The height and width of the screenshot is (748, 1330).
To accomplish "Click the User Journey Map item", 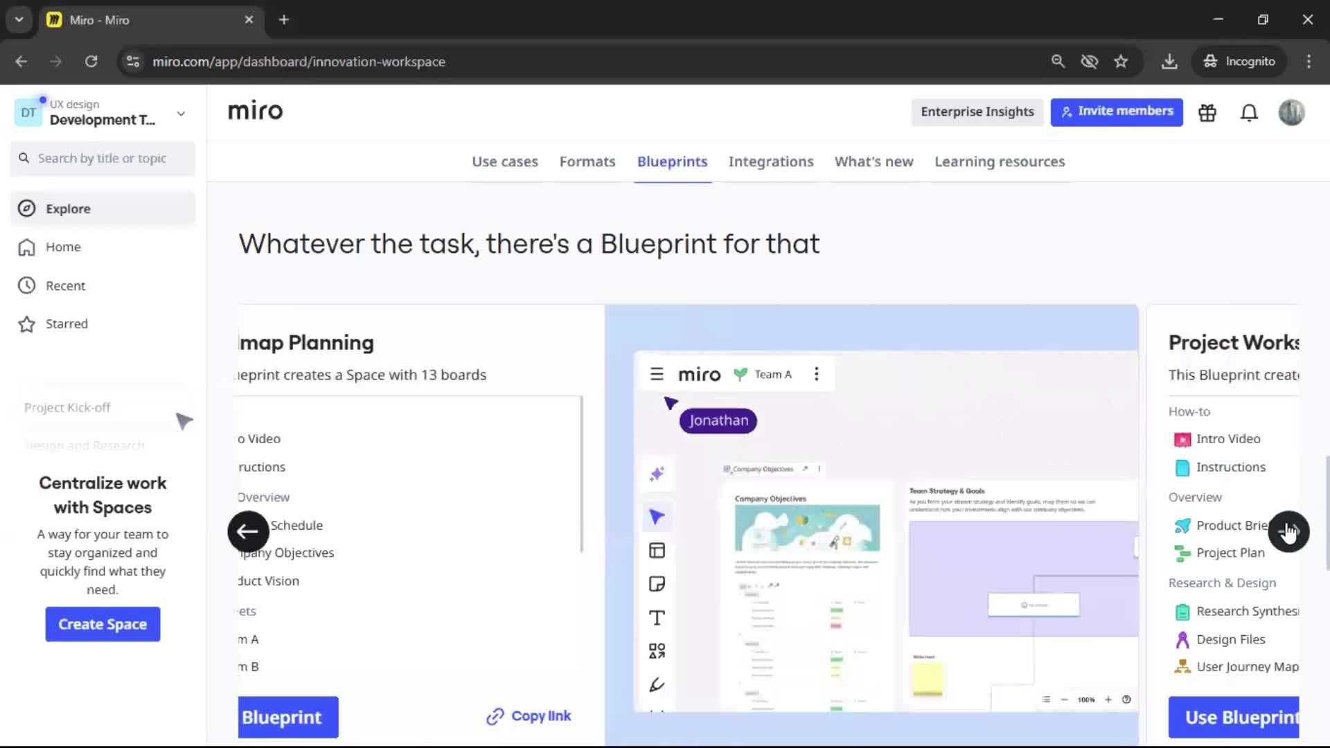I will coord(1236,667).
